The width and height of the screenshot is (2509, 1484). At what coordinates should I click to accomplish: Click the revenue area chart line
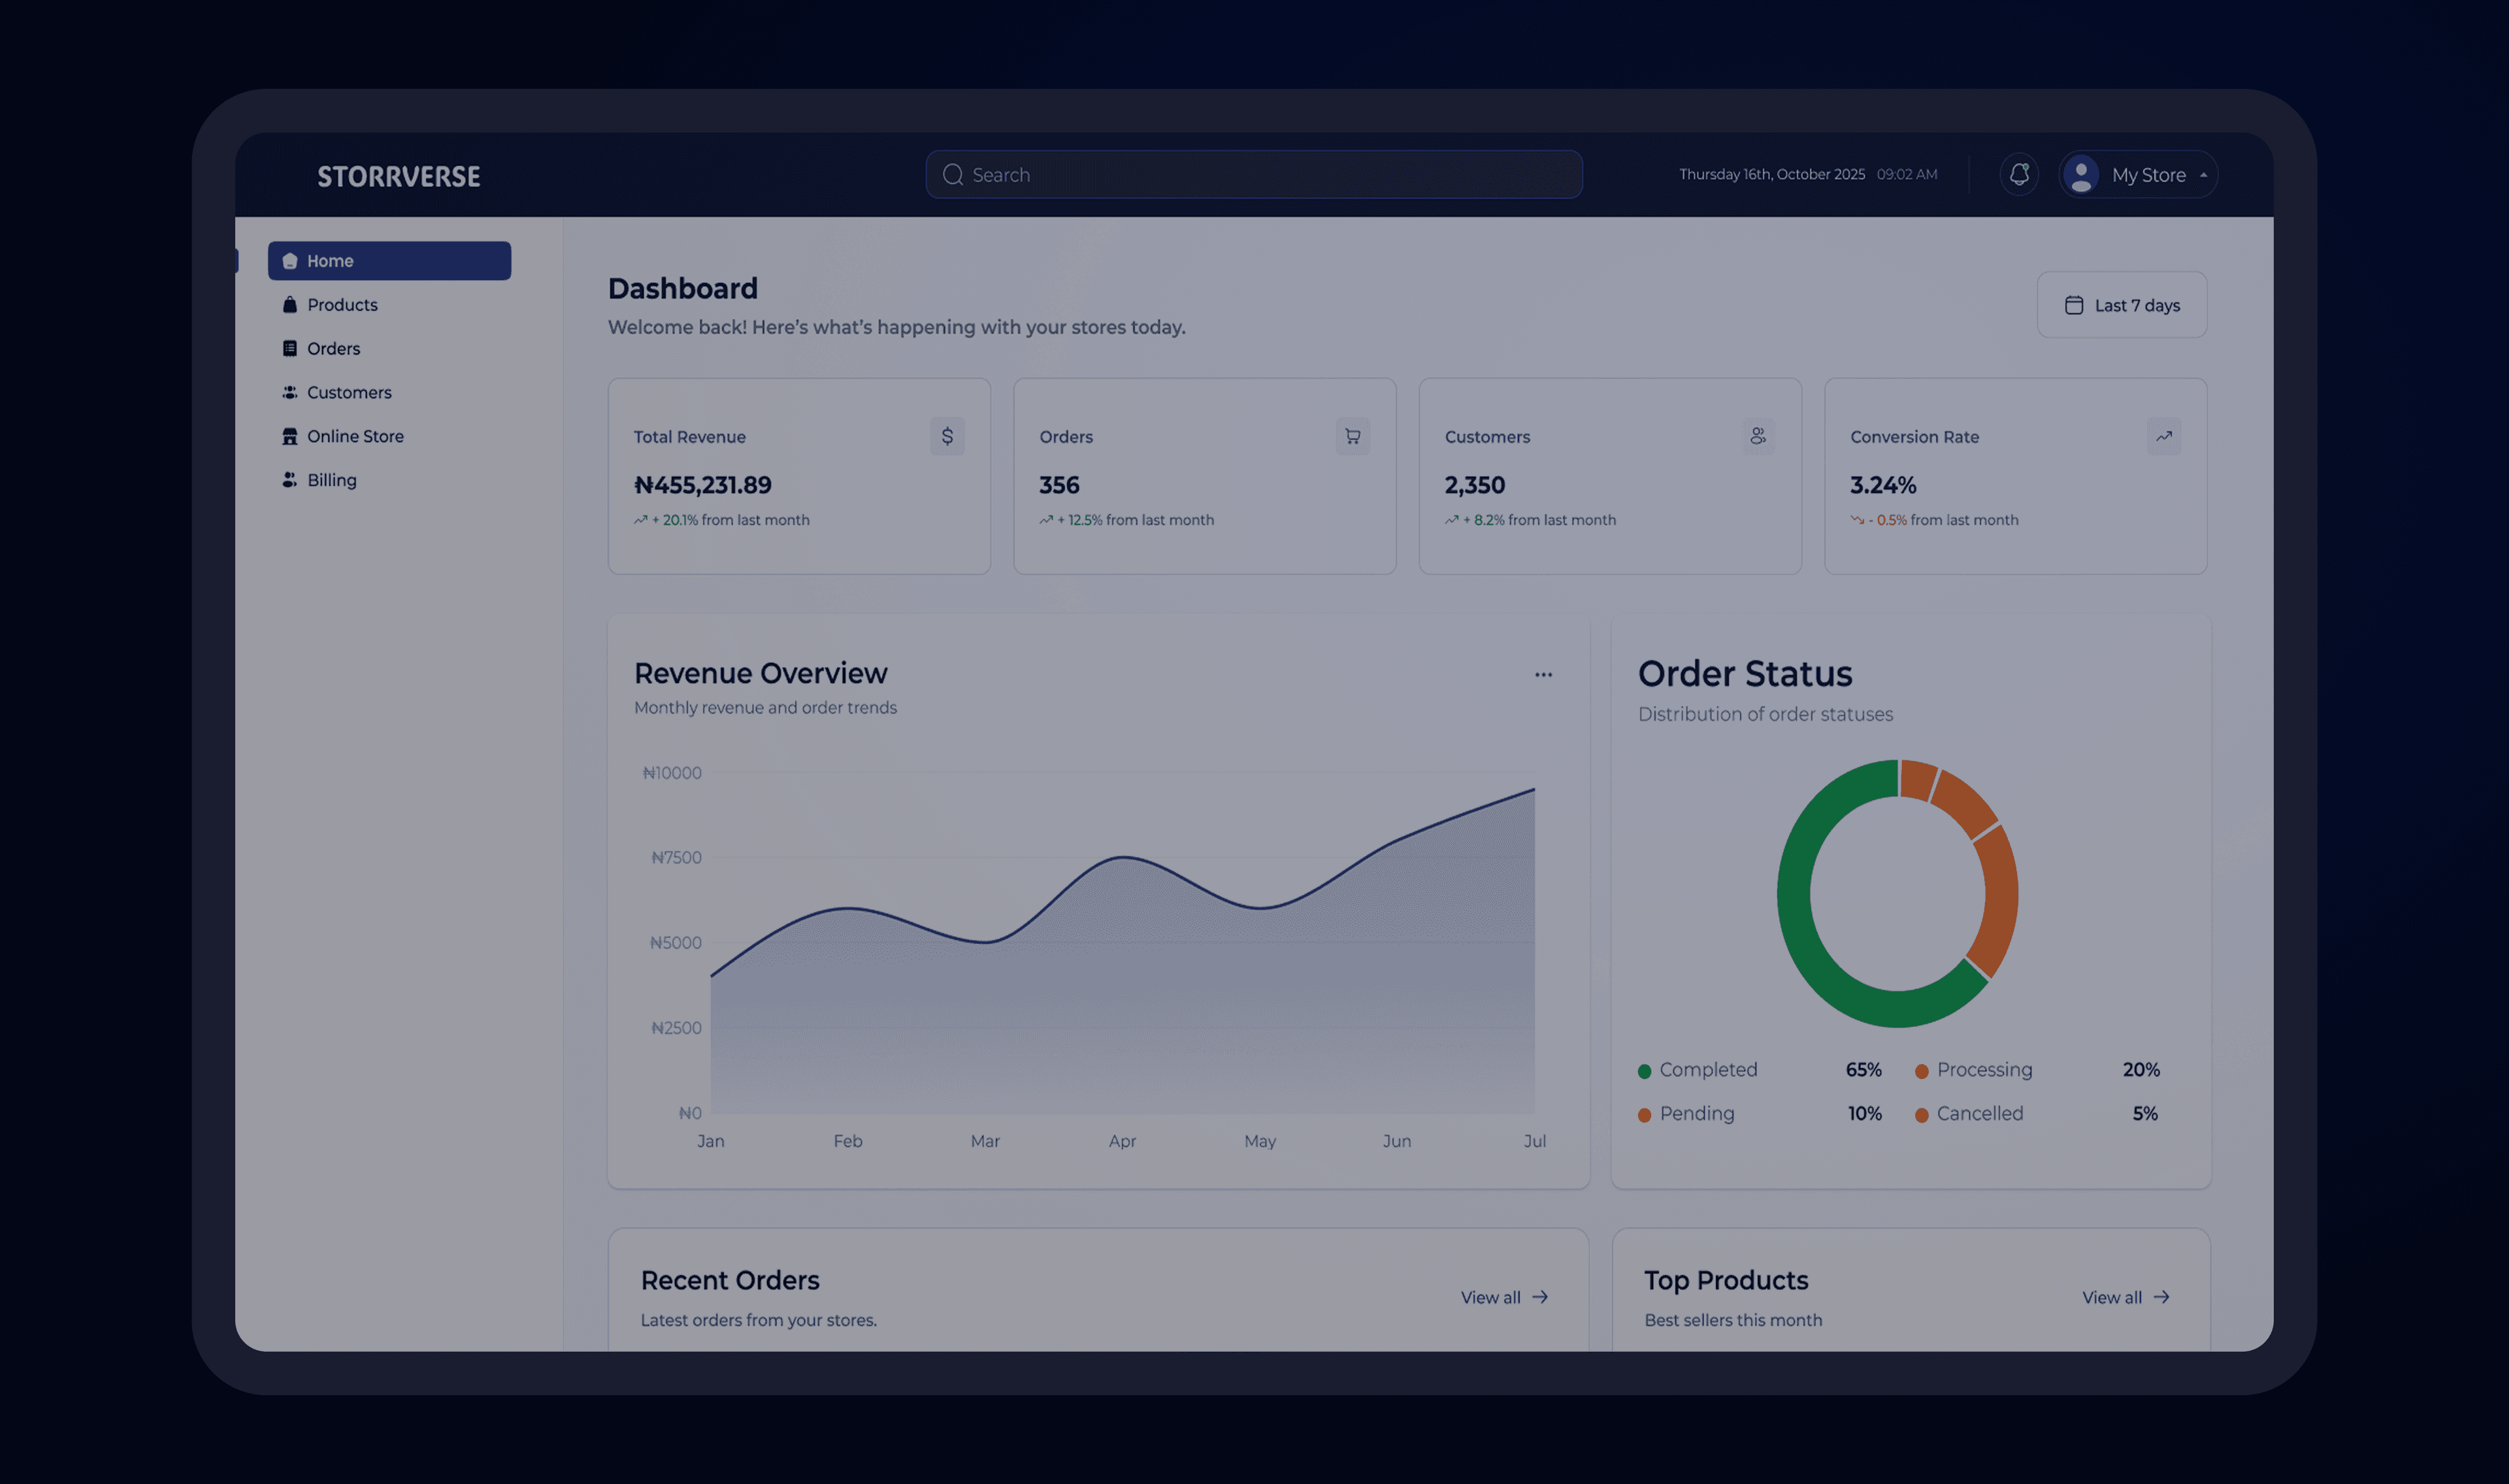pos(1122,858)
